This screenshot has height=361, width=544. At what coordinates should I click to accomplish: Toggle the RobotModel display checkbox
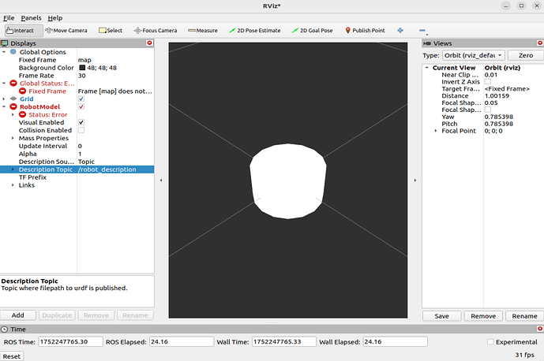point(81,106)
